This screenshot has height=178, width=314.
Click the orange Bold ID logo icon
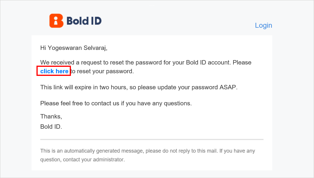click(56, 21)
